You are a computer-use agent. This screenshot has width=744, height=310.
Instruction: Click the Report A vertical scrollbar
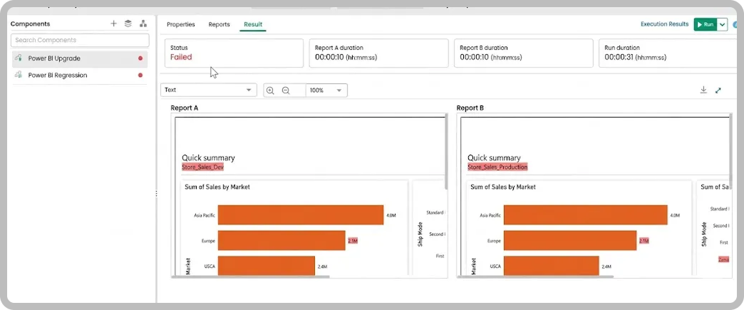446,151
